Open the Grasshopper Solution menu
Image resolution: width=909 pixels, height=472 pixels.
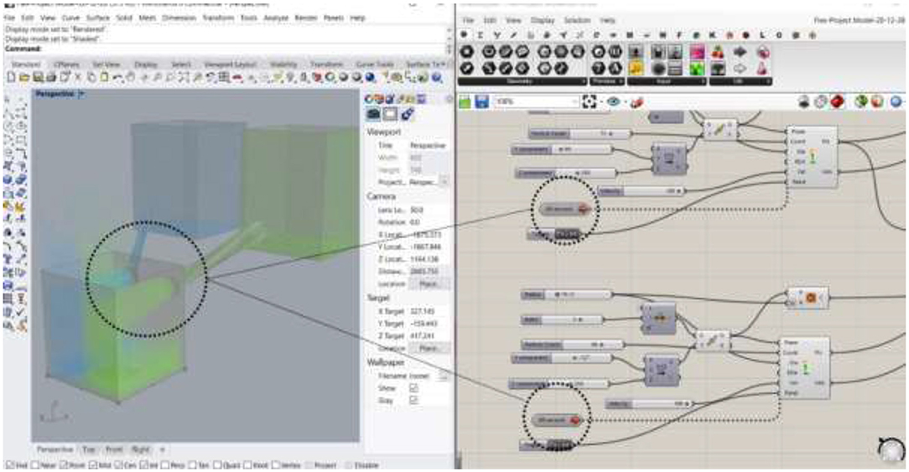[578, 20]
